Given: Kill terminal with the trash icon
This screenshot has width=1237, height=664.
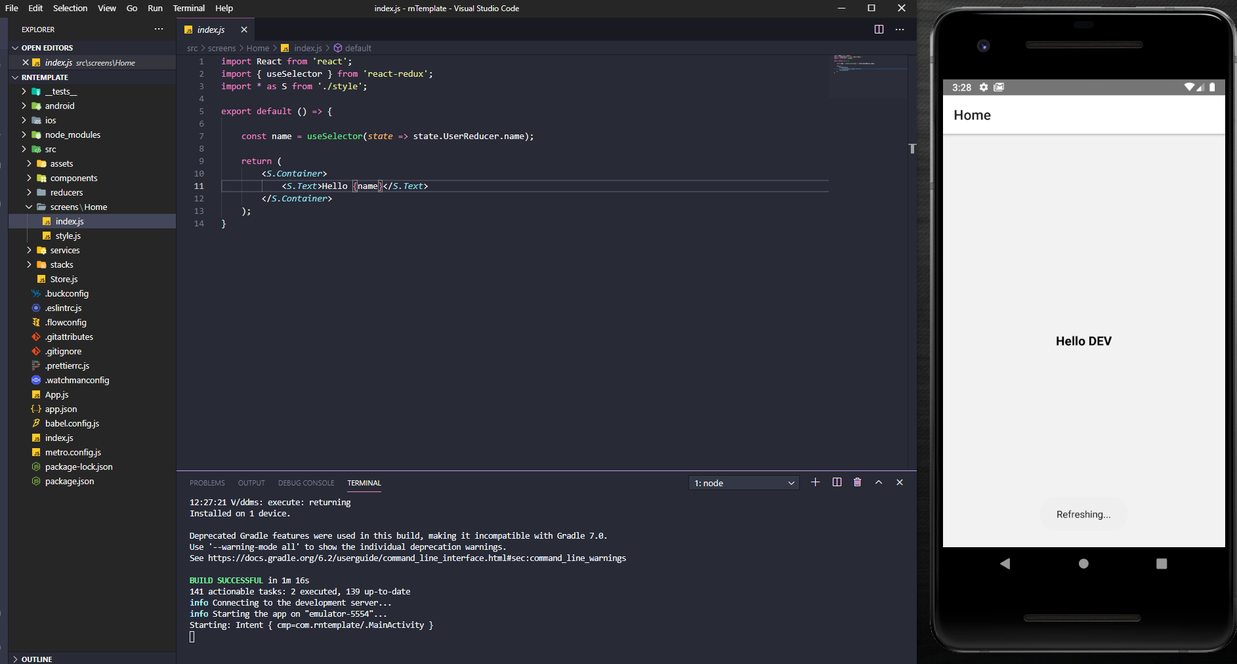Looking at the screenshot, I should [x=857, y=482].
